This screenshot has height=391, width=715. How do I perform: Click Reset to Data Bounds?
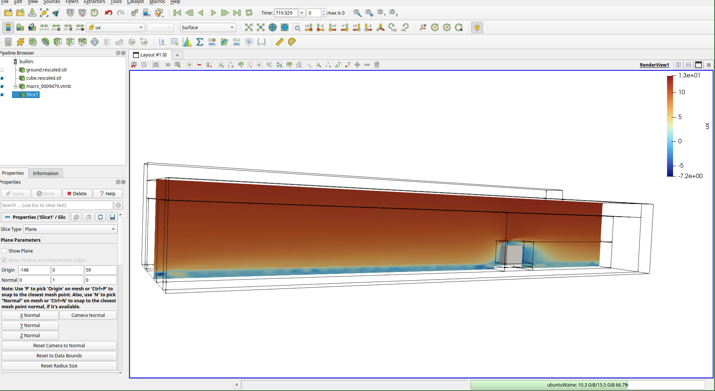point(59,355)
